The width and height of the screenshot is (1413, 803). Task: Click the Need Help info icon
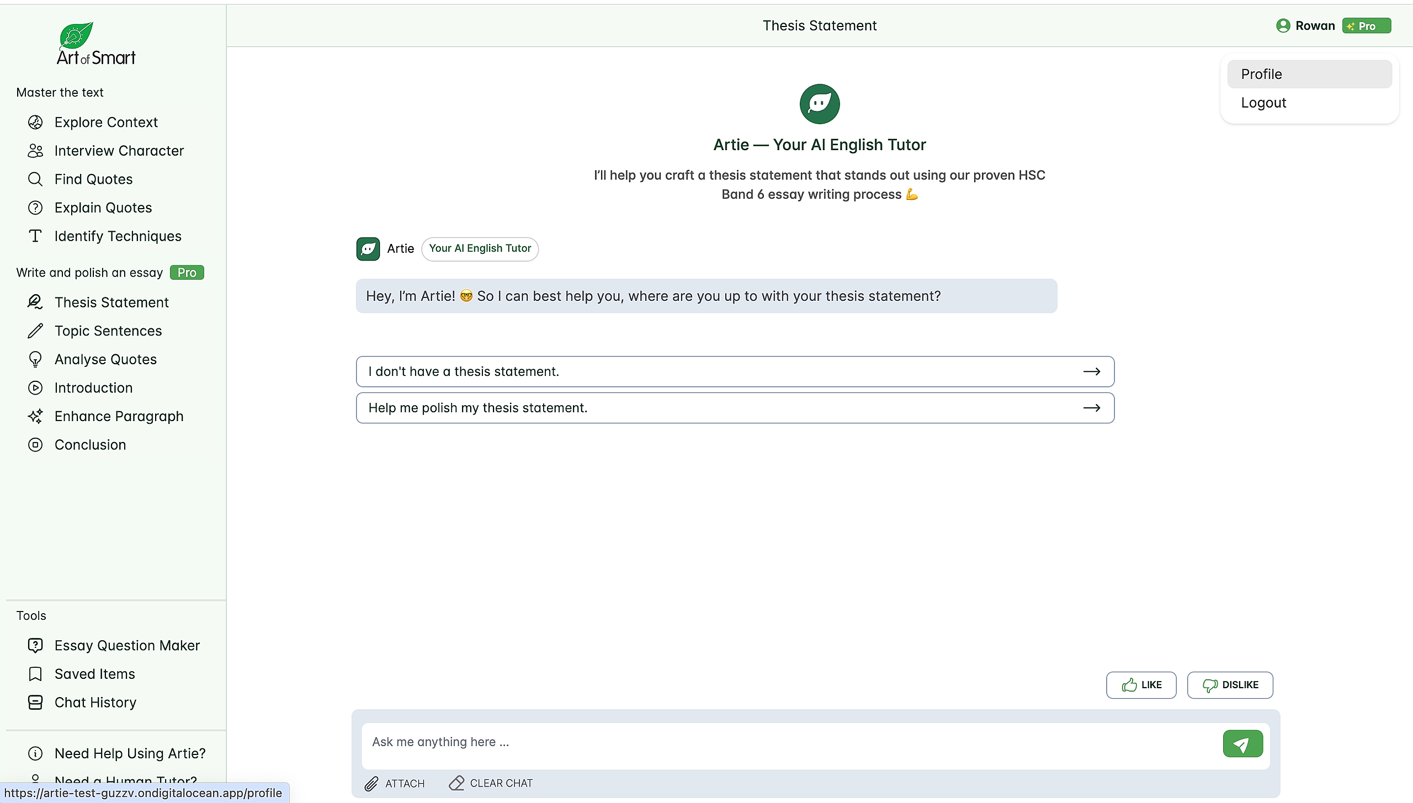pos(35,753)
